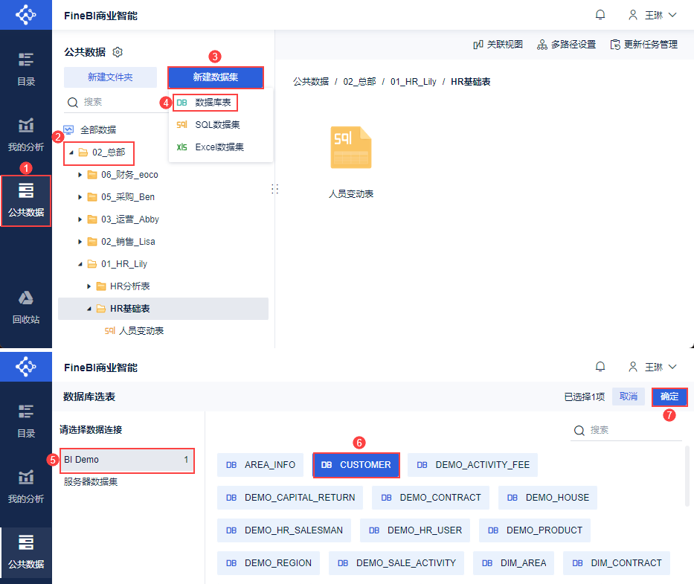Click the notification bell in the bottom window
Image resolution: width=694 pixels, height=584 pixels.
tap(600, 367)
